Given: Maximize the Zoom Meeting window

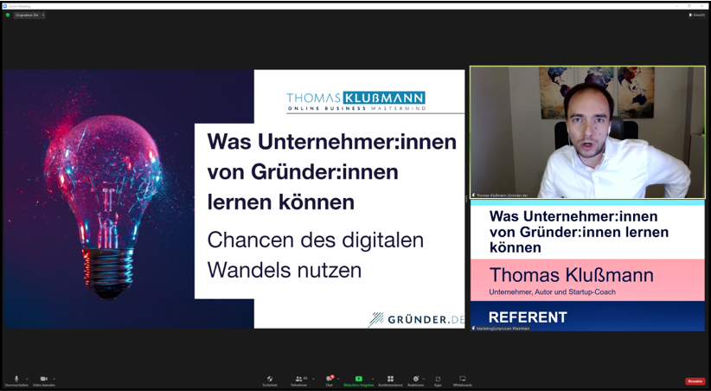Looking at the screenshot, I should pyautogui.click(x=689, y=6).
